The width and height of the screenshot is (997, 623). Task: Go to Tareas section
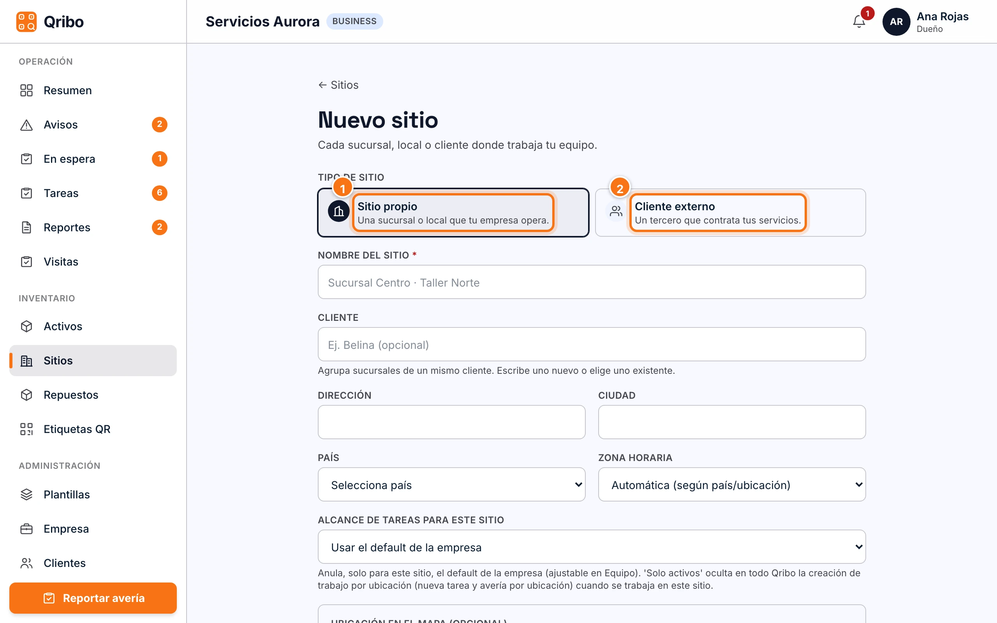tap(93, 193)
